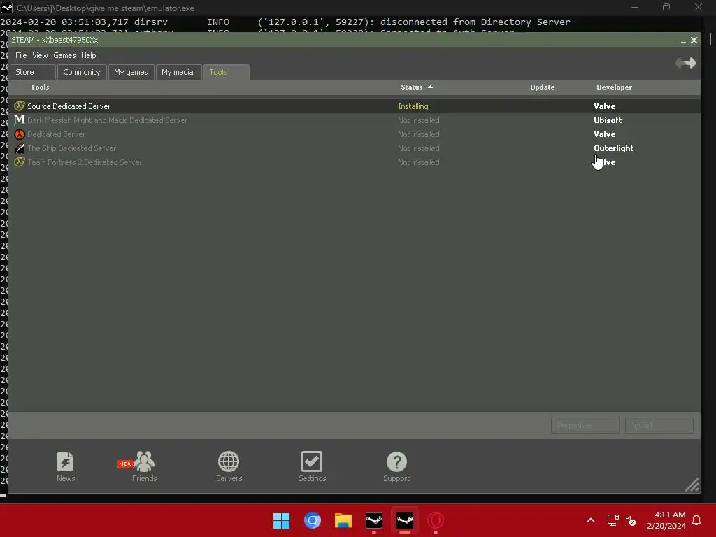716x537 pixels.
Task: Click the Dark Messiah M icon
Action: 19,120
